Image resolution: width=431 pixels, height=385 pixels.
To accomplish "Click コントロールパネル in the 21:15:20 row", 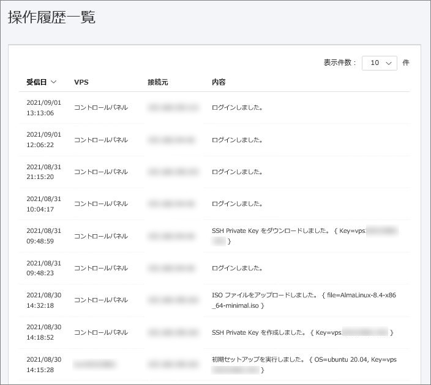I will click(x=101, y=172).
